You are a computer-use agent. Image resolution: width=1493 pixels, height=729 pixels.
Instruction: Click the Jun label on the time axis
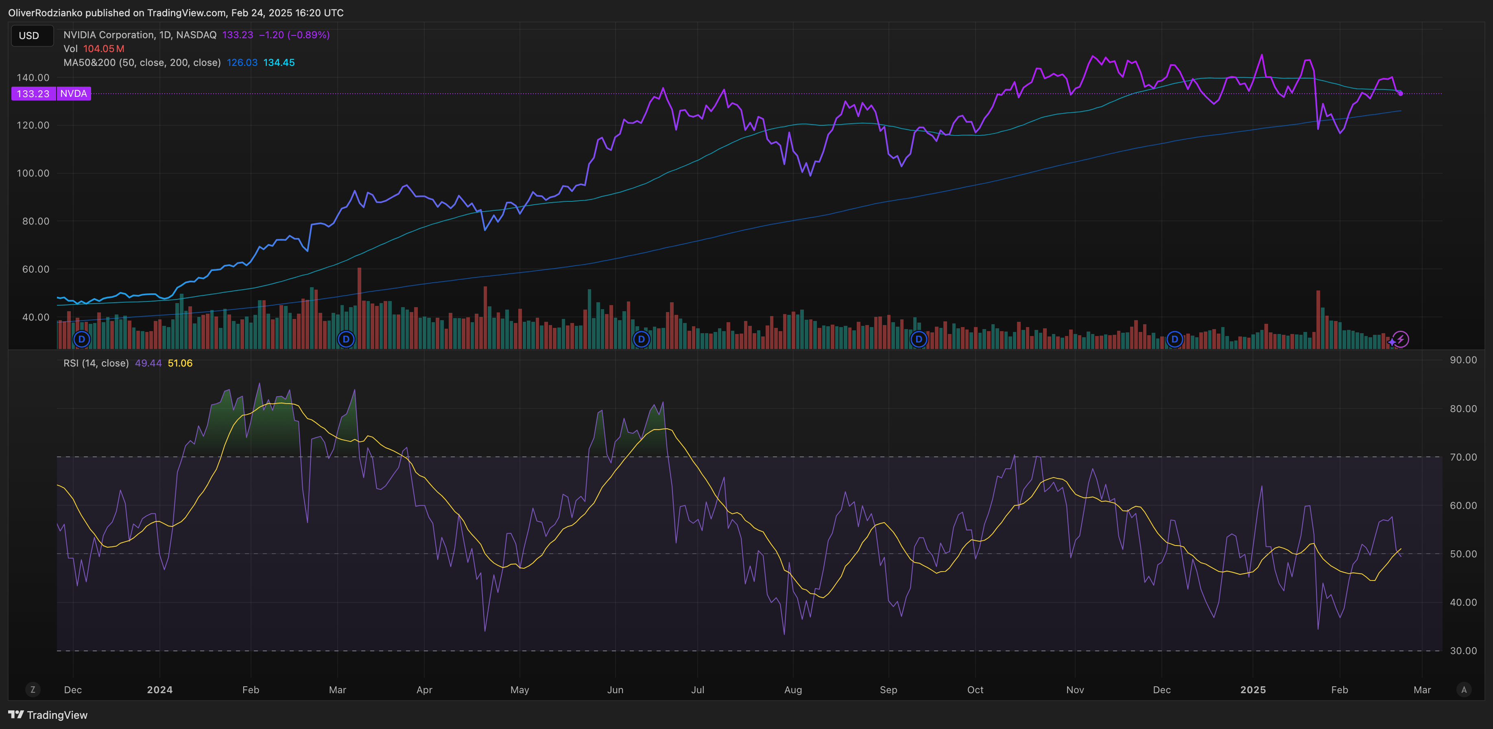coord(616,690)
